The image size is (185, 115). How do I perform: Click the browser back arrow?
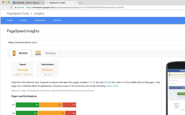tap(3, 7)
